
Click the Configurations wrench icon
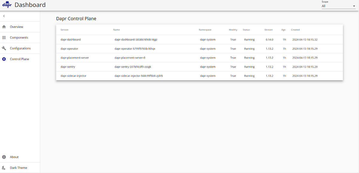(3, 48)
